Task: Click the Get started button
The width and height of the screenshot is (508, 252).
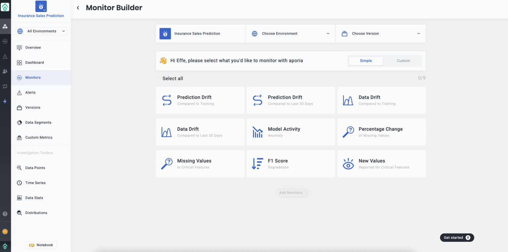Action: point(457,237)
